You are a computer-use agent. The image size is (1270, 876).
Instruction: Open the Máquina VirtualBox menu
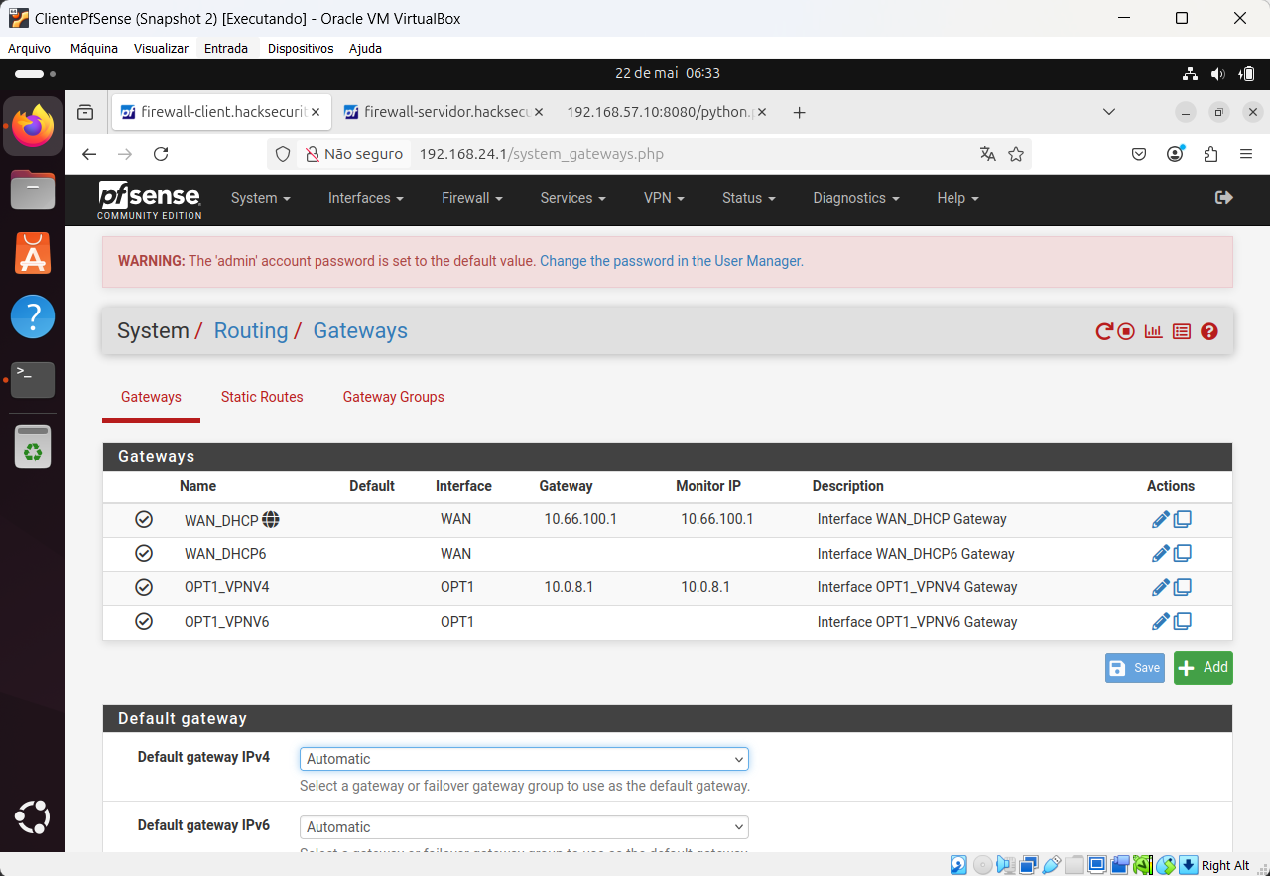coord(94,48)
